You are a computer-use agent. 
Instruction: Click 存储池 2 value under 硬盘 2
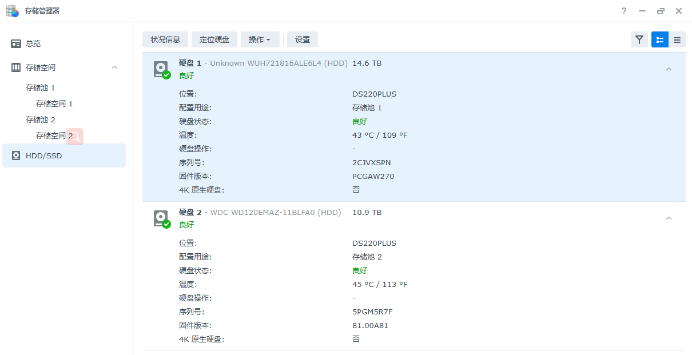pyautogui.click(x=367, y=257)
